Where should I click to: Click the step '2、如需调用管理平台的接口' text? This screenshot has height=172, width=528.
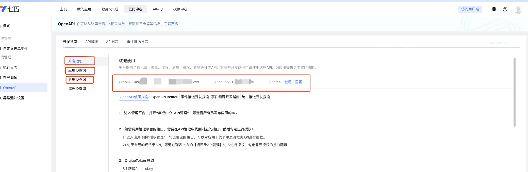tap(186, 129)
